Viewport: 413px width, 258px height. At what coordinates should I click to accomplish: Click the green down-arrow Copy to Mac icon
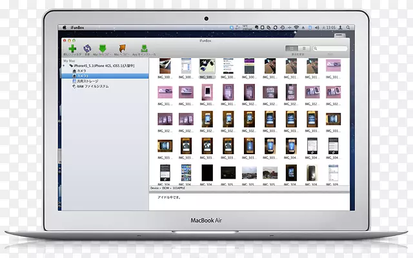click(x=103, y=48)
